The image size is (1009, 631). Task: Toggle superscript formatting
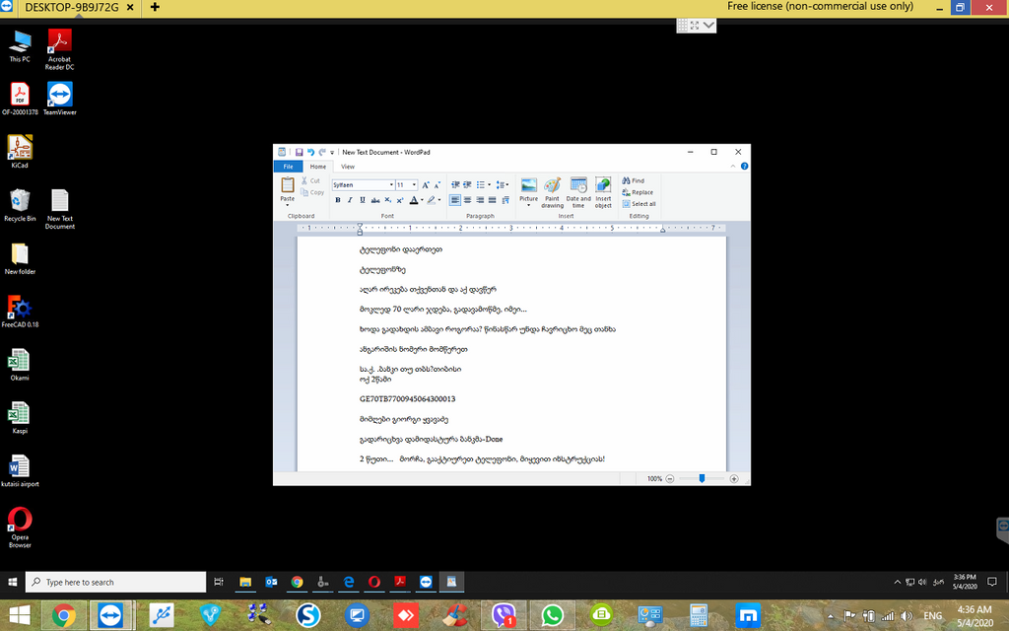[400, 200]
